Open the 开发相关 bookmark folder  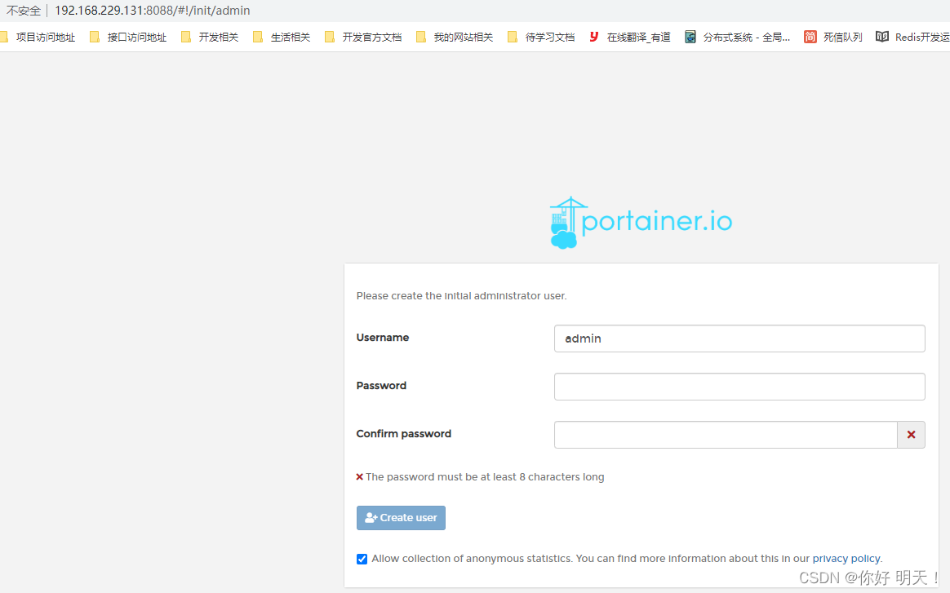coord(210,37)
